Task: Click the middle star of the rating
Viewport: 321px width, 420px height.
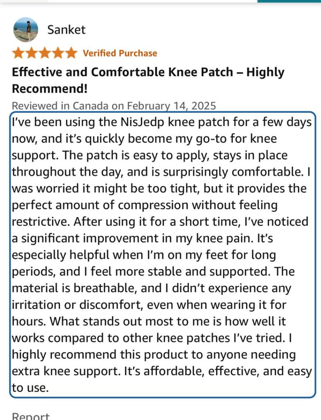Action: click(45, 53)
